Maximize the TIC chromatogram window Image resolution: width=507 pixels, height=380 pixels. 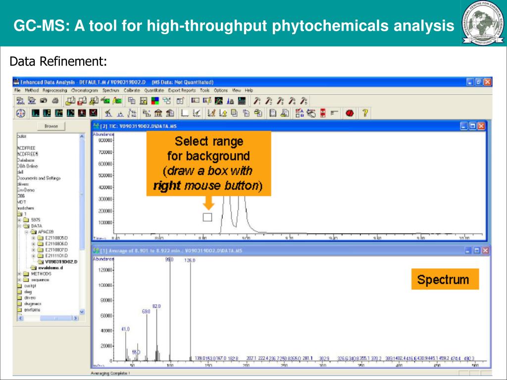pyautogui.click(x=472, y=126)
